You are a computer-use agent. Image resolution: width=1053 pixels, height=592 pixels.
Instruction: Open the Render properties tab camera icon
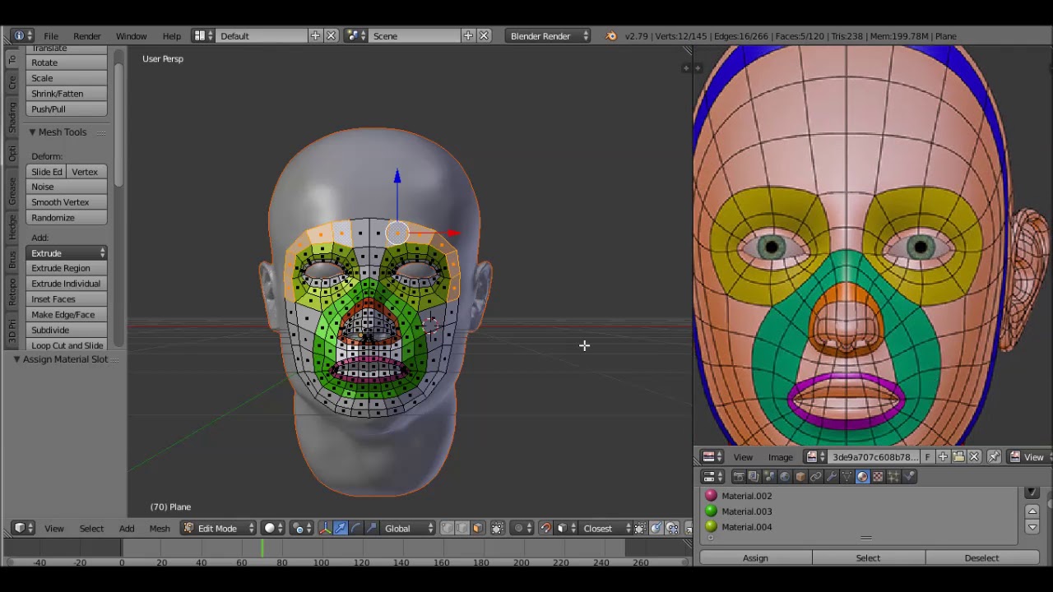pyautogui.click(x=738, y=477)
